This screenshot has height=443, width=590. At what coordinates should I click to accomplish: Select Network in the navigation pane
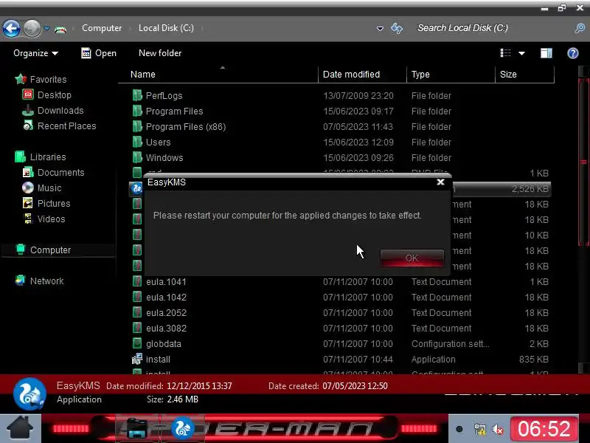(46, 281)
